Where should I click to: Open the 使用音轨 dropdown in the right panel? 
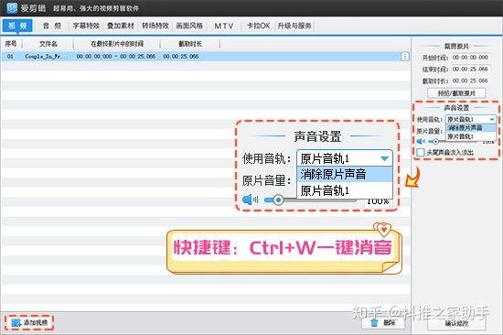tap(471, 120)
